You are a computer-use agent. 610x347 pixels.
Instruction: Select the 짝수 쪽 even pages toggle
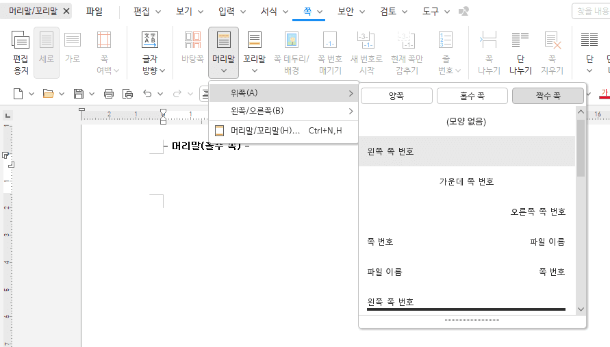tap(548, 96)
